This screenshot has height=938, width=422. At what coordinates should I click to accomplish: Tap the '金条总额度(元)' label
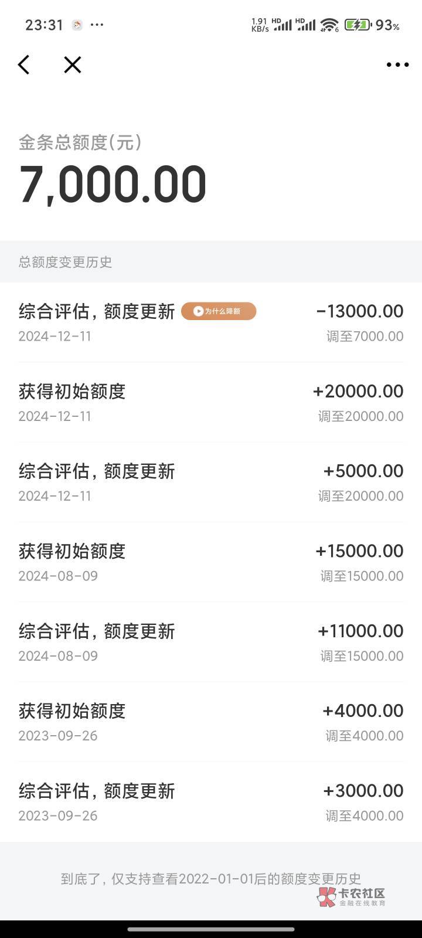click(80, 142)
